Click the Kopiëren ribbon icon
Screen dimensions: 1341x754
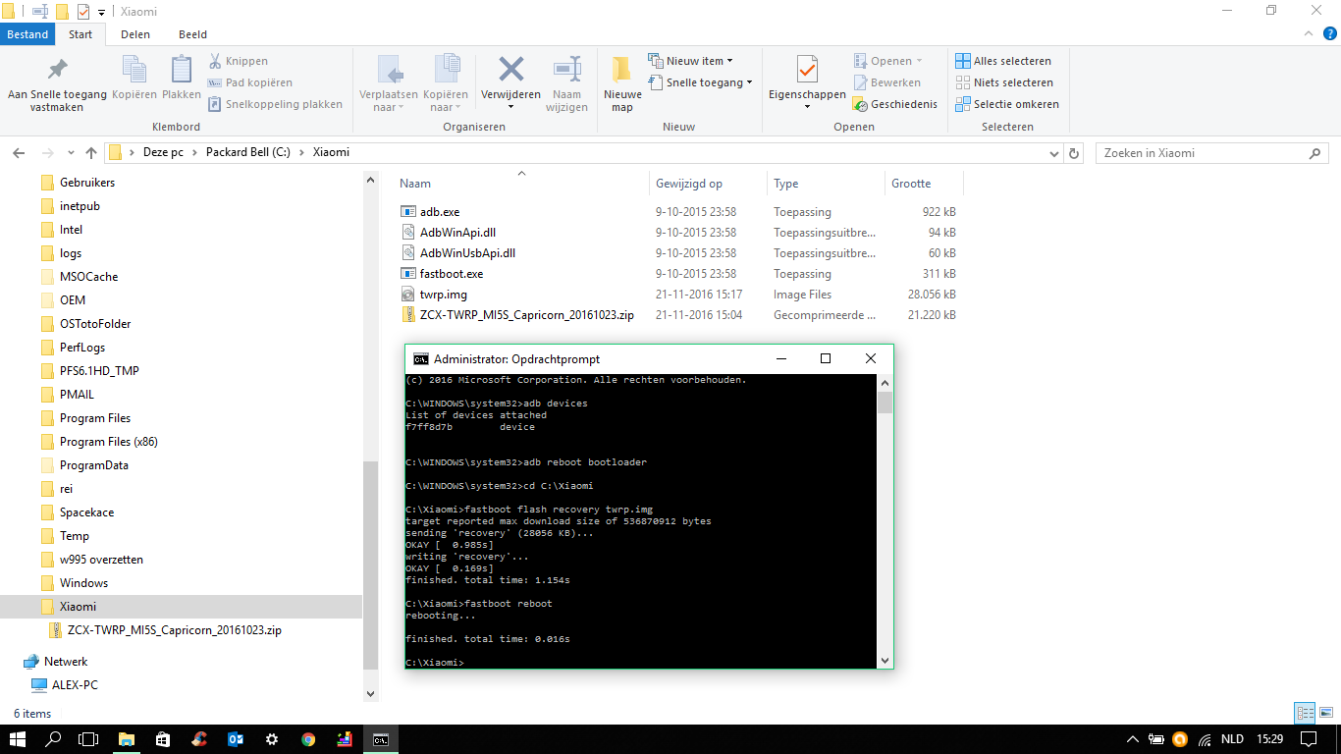click(134, 79)
